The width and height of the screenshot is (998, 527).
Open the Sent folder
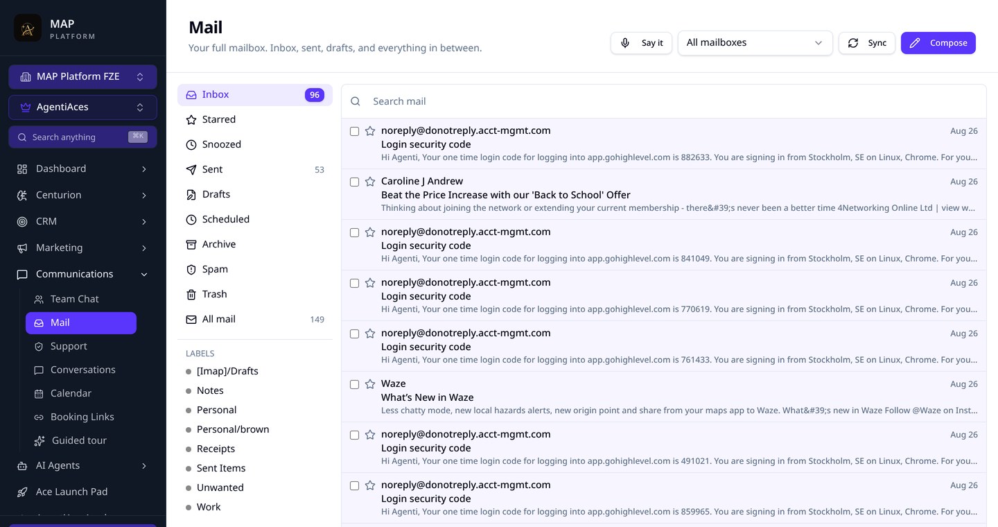click(255, 170)
